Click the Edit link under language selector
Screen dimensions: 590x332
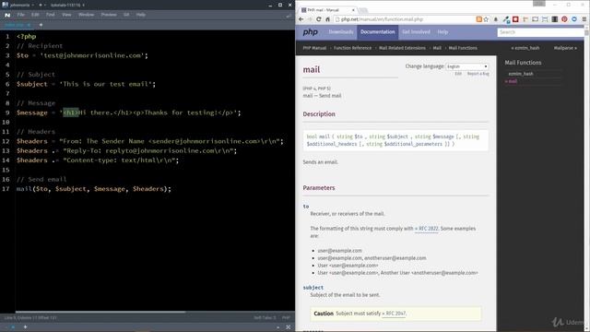458,74
